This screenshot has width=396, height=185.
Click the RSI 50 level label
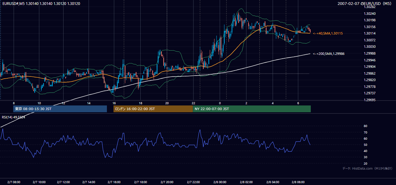pos(365,145)
